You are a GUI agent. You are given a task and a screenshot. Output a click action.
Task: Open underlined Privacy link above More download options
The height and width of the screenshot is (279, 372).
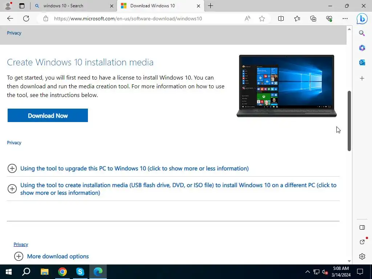pyautogui.click(x=21, y=244)
